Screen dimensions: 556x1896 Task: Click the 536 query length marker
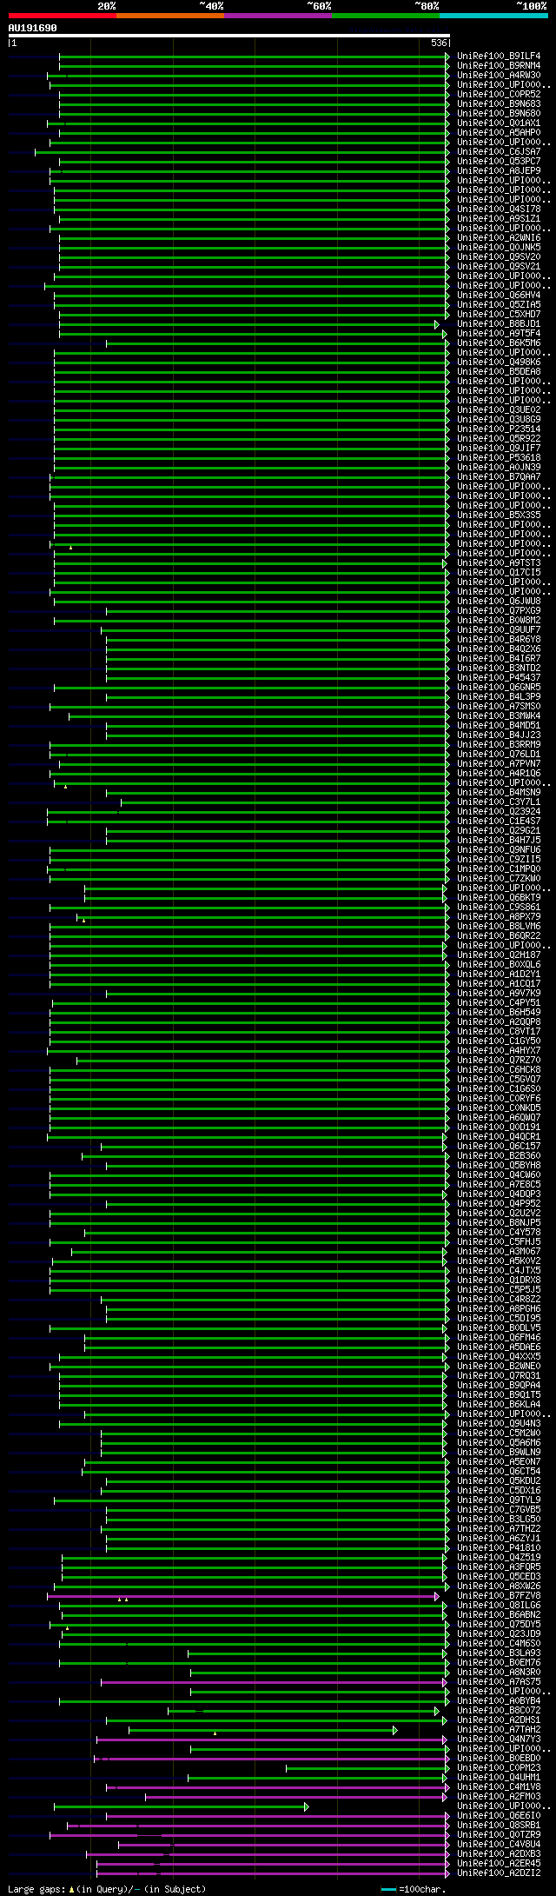click(x=439, y=43)
